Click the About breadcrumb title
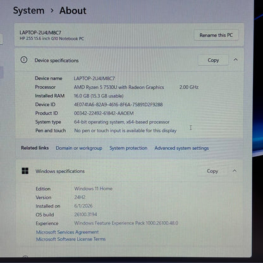The height and width of the screenshot is (263, 263). [x=73, y=11]
